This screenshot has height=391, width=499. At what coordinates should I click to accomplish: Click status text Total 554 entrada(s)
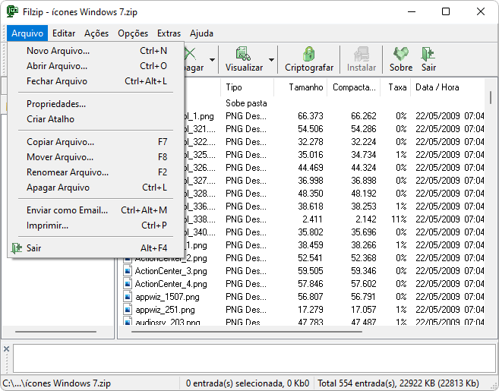(x=356, y=383)
